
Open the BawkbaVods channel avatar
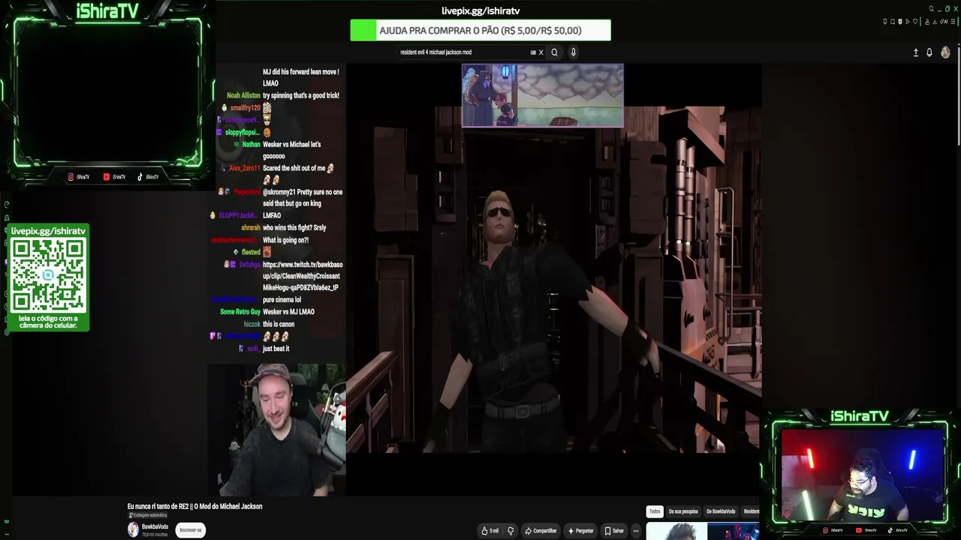[133, 529]
